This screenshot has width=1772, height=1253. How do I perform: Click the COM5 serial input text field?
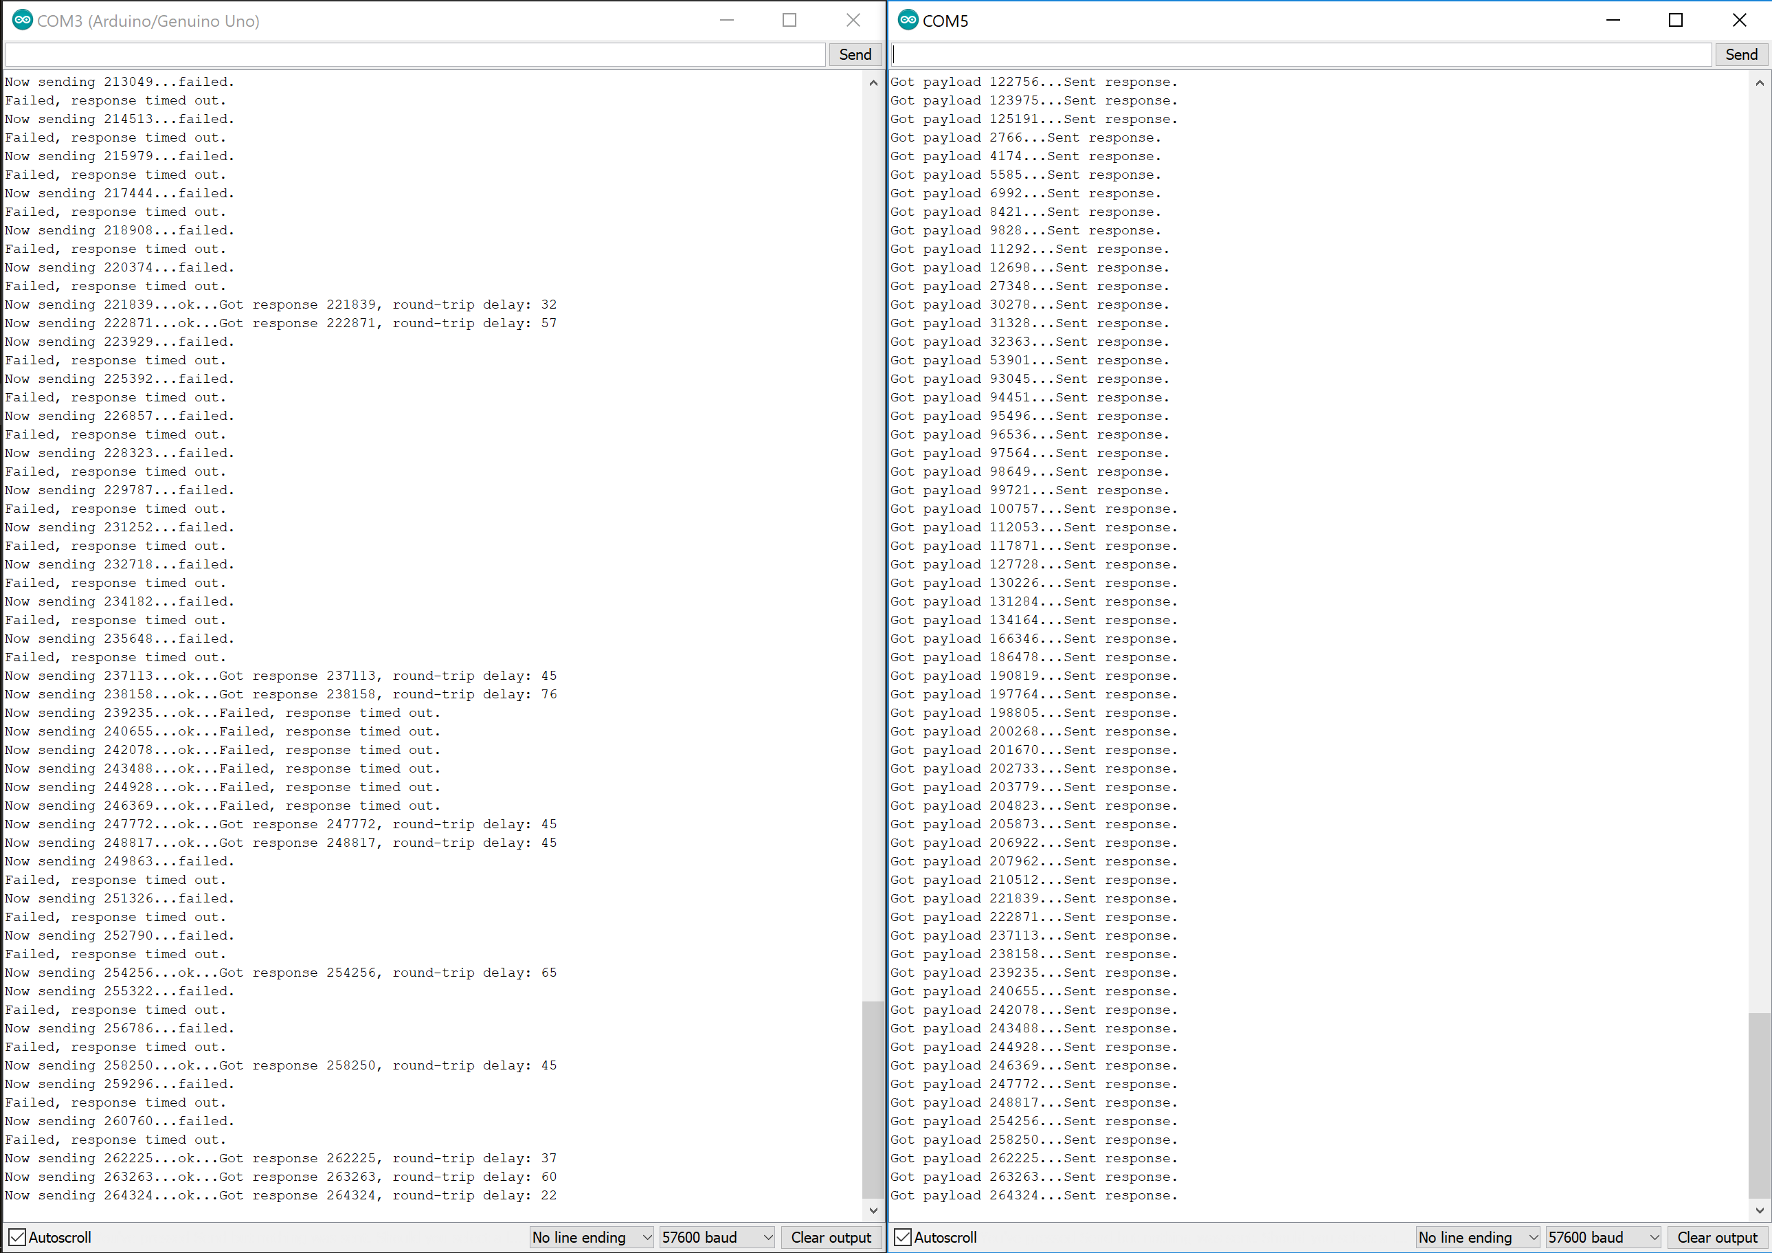tap(1301, 54)
